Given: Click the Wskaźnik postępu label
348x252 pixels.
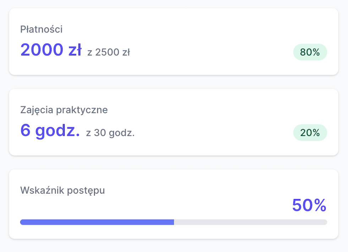Looking at the screenshot, I should pos(62,191).
